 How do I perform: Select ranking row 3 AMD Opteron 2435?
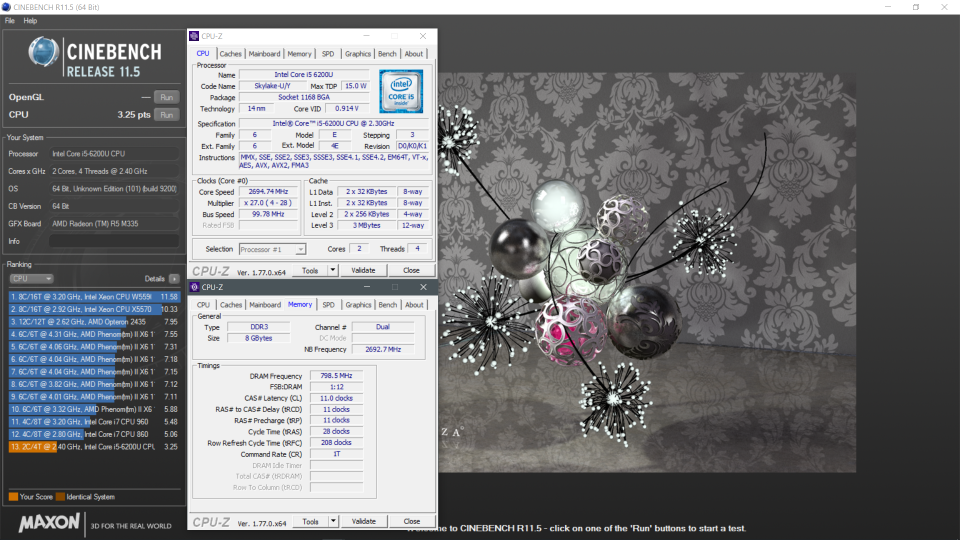[94, 321]
